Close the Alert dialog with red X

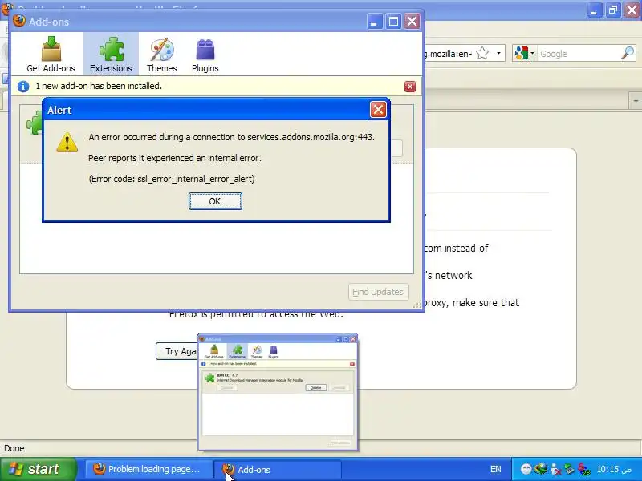(378, 110)
